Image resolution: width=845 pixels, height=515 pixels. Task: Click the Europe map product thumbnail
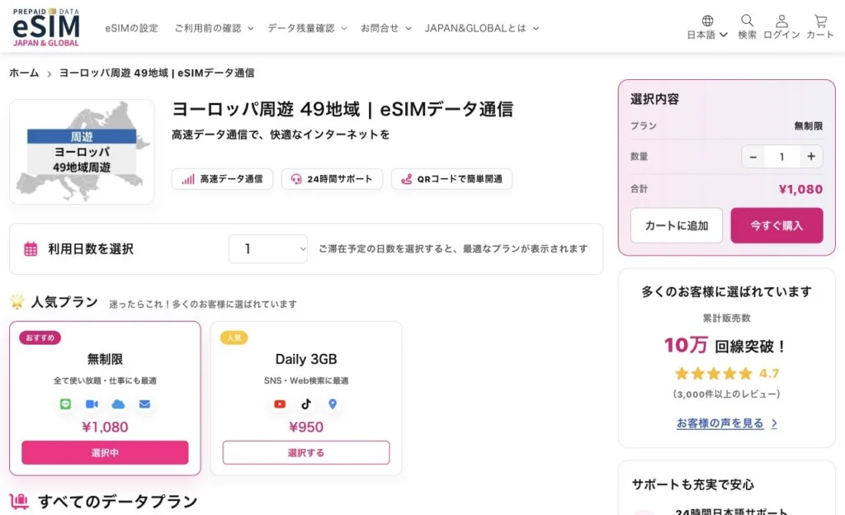pos(82,151)
